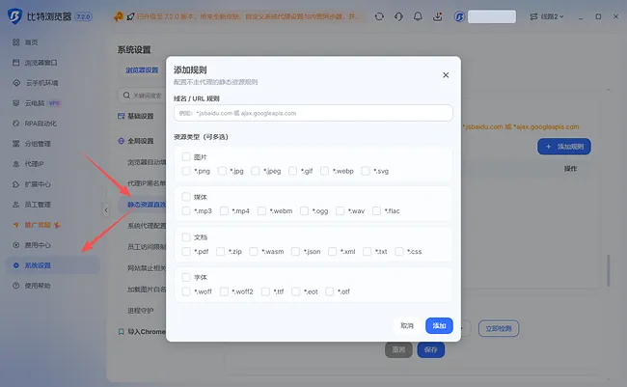Image resolution: width=627 pixels, height=387 pixels.
Task: Check the *.jpg checkbox
Action: click(222, 171)
